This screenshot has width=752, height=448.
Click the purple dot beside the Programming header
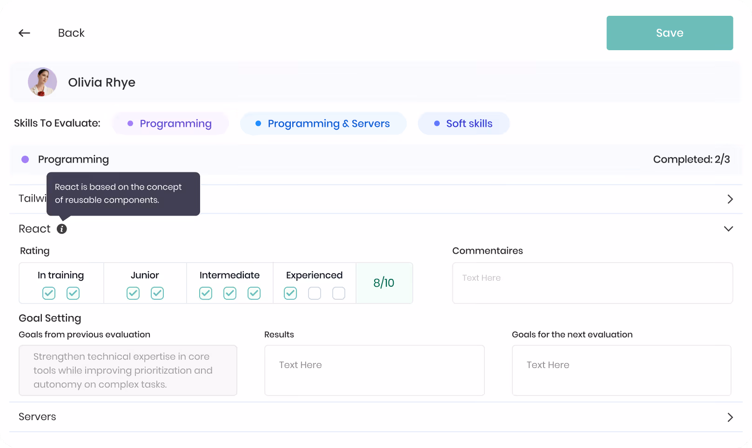pyautogui.click(x=25, y=159)
